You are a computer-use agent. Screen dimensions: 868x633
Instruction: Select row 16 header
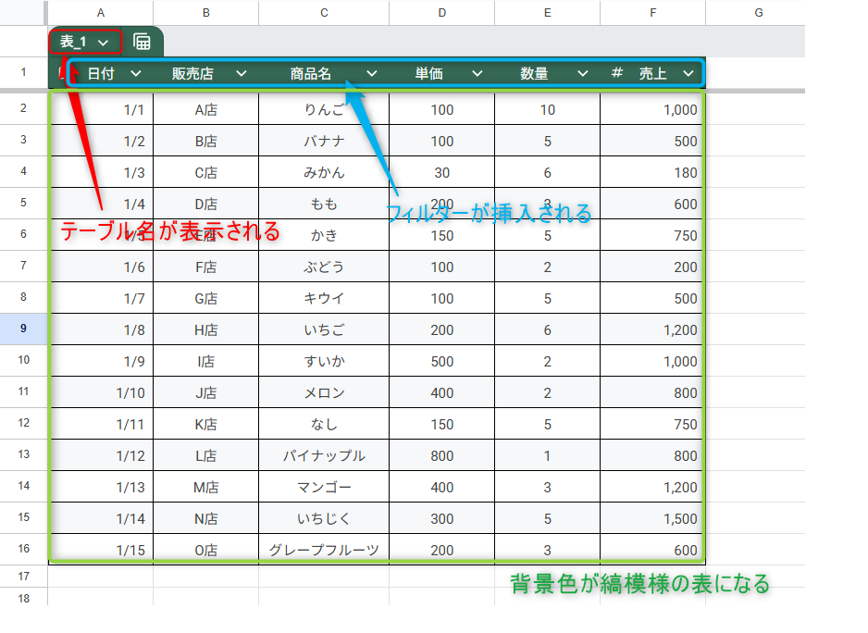click(x=23, y=549)
